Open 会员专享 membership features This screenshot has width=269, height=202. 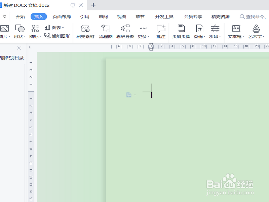pos(193,16)
